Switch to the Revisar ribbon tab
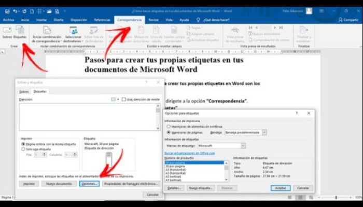Image resolution: width=363 pixels, height=207 pixels. [153, 20]
